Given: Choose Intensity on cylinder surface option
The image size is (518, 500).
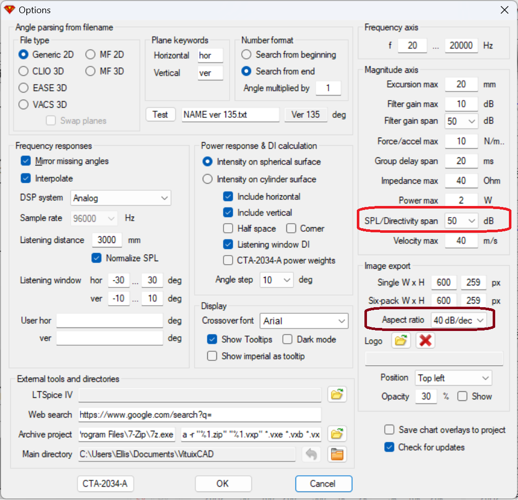Looking at the screenshot, I should [x=207, y=179].
